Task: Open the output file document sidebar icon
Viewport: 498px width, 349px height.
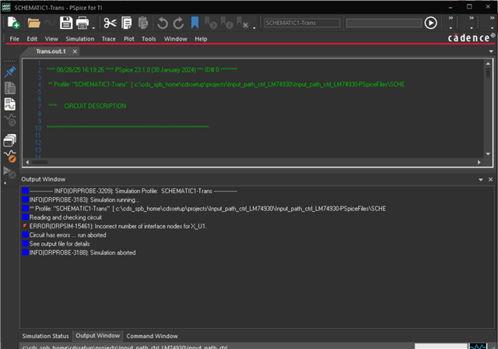Action: click(x=10, y=88)
